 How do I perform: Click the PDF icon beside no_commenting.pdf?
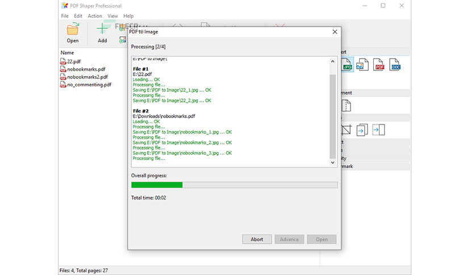(x=63, y=85)
